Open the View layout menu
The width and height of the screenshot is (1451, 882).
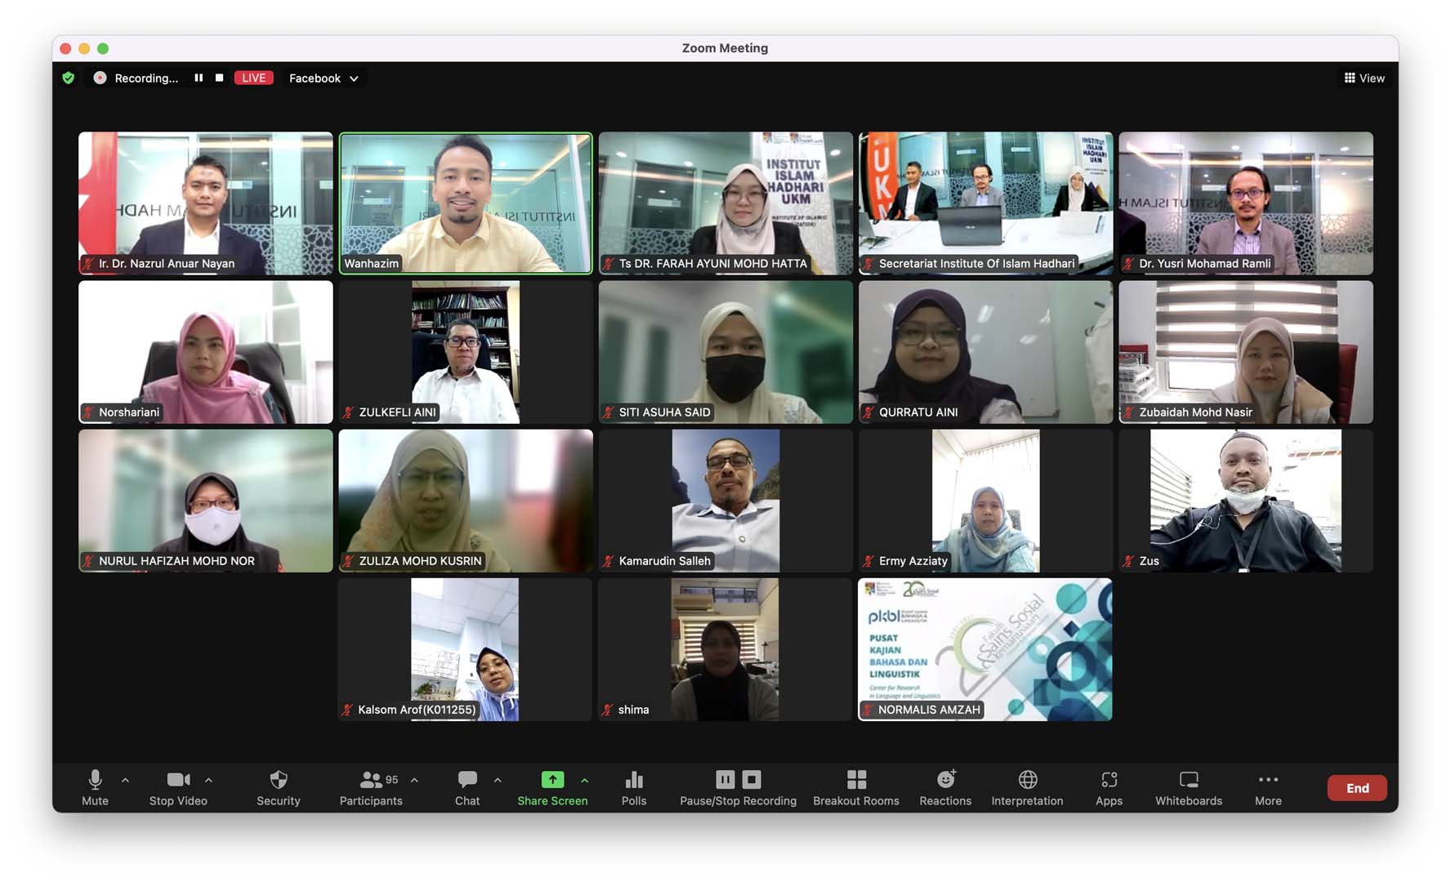1364,78
